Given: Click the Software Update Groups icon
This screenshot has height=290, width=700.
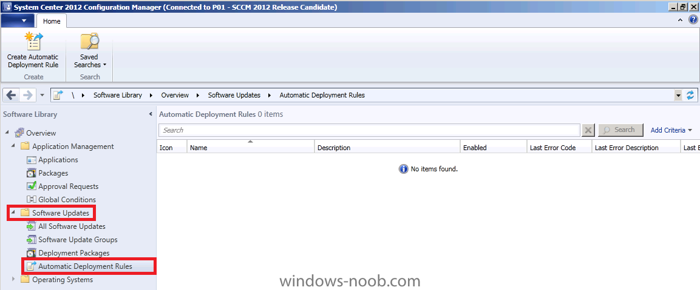Looking at the screenshot, I should point(31,240).
